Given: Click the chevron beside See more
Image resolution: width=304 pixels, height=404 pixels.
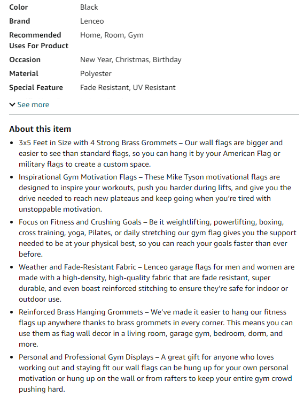Looking at the screenshot, I should pyautogui.click(x=12, y=104).
